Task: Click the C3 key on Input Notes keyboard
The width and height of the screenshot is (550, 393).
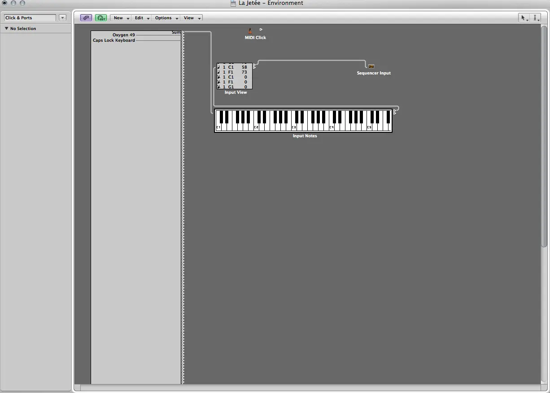Action: tap(294, 127)
